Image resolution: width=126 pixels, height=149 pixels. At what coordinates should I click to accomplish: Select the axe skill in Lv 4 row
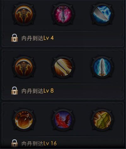(x=24, y=14)
